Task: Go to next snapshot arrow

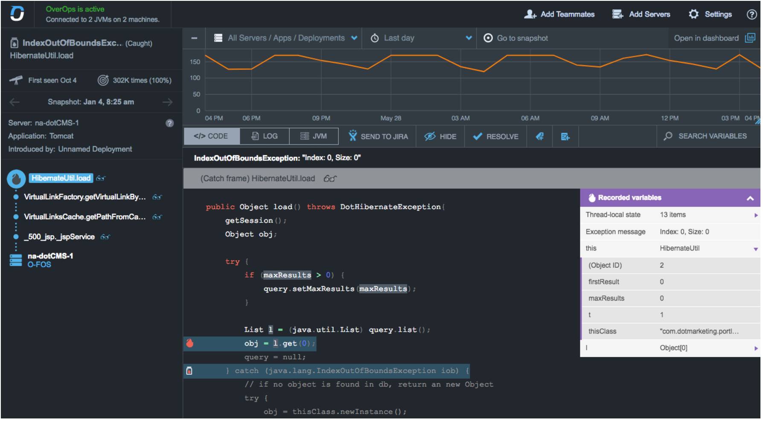Action: pyautogui.click(x=168, y=102)
